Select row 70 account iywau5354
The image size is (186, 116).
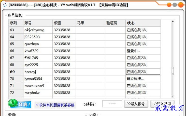click(33, 79)
